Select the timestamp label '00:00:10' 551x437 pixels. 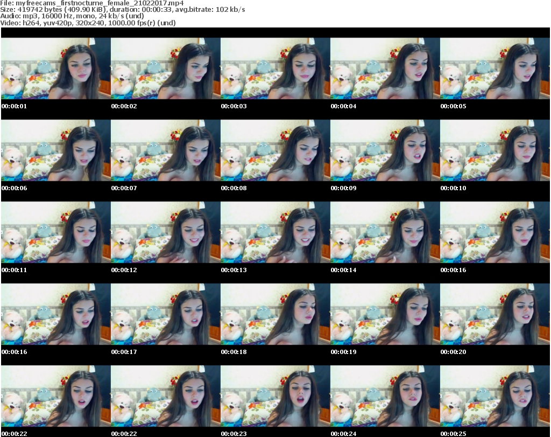(x=453, y=188)
